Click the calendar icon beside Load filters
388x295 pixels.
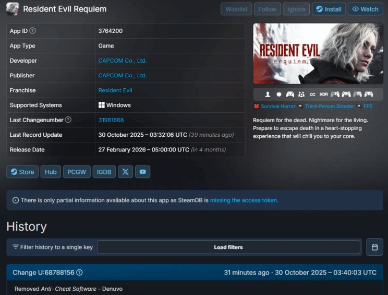374,247
